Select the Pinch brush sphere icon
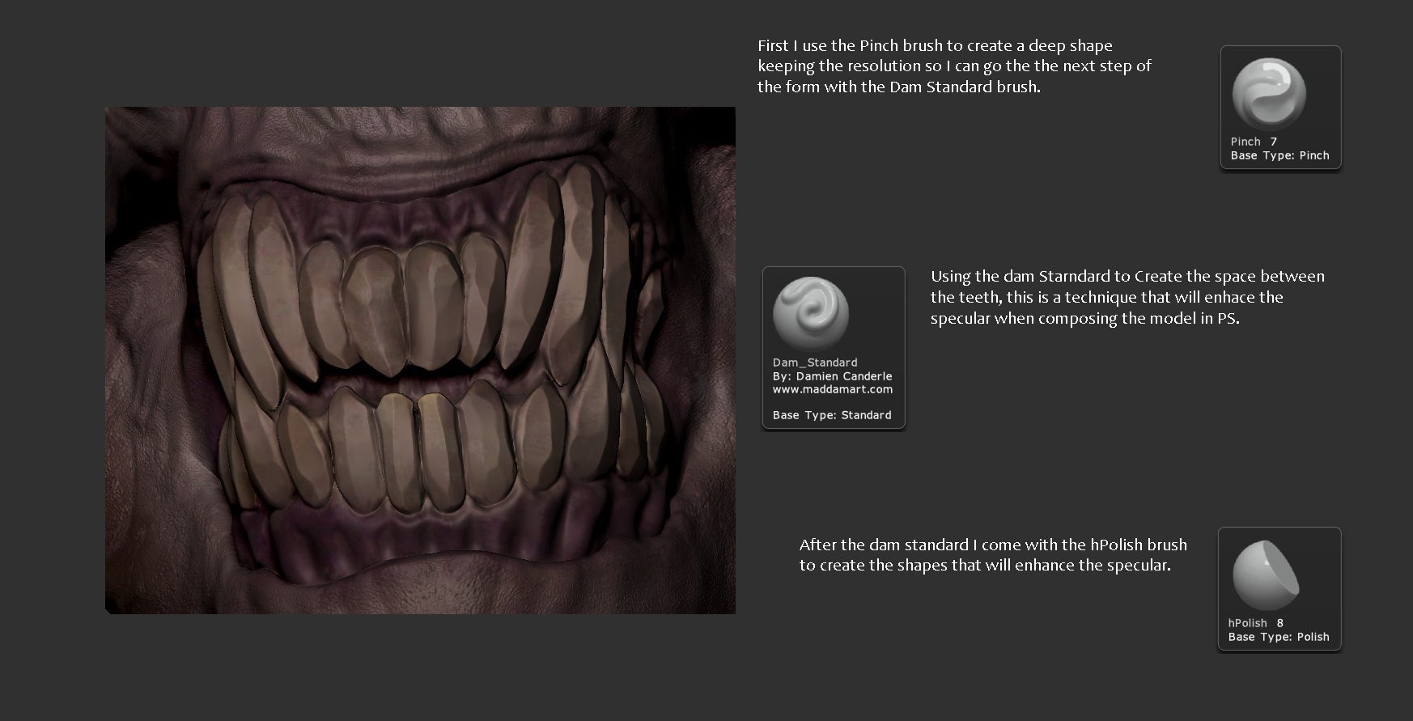 [x=1268, y=95]
